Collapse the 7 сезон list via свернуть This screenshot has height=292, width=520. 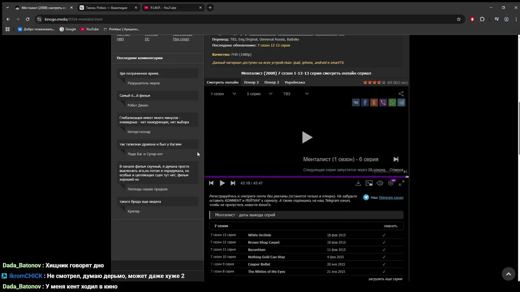390,226
